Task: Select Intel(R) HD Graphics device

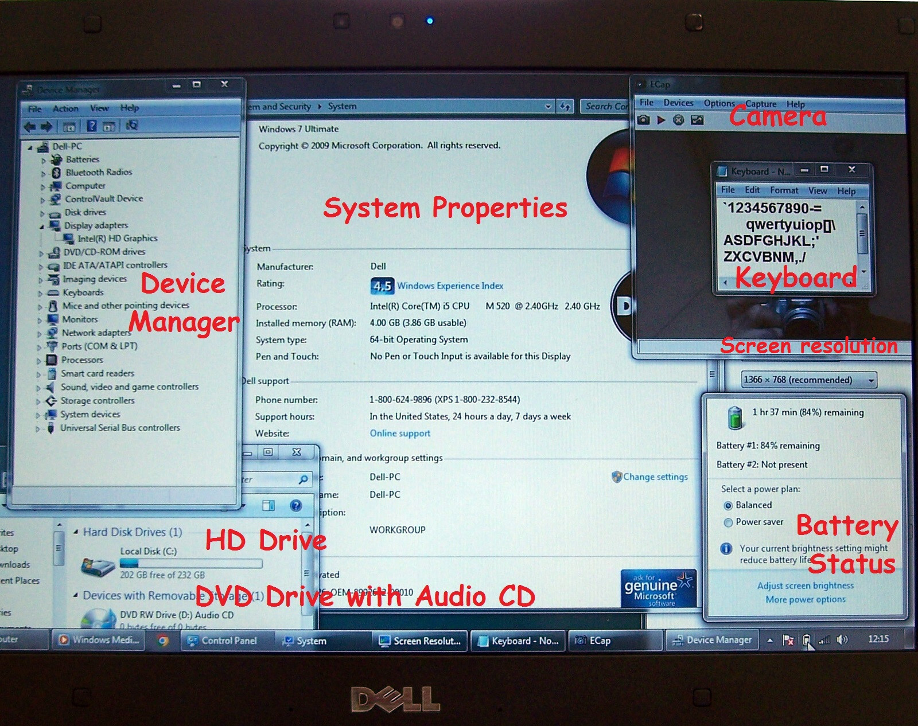Action: coord(117,239)
